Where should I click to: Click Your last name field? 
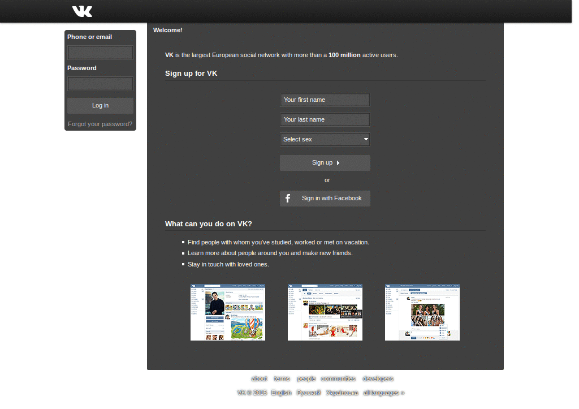coord(325,120)
